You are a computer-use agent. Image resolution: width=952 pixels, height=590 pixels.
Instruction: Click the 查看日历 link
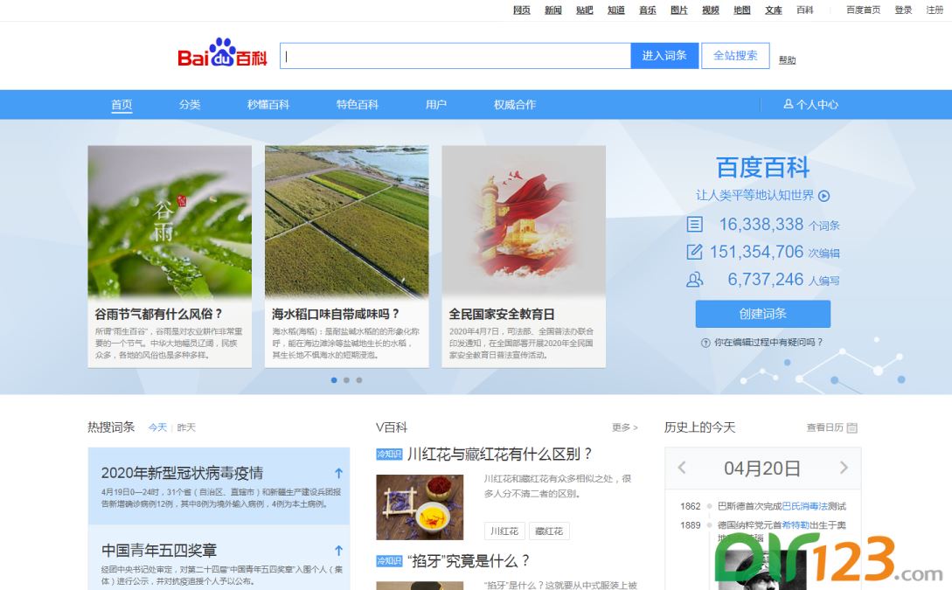click(825, 427)
